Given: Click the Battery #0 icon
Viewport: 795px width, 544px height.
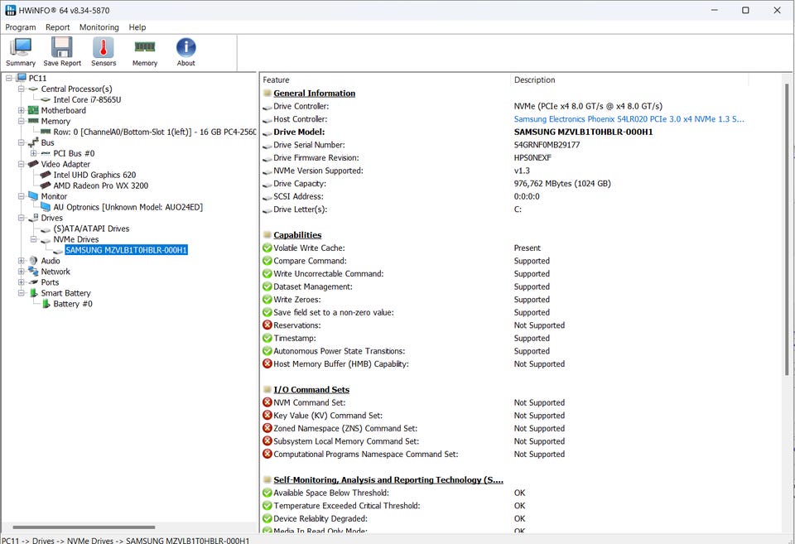Looking at the screenshot, I should pyautogui.click(x=46, y=304).
